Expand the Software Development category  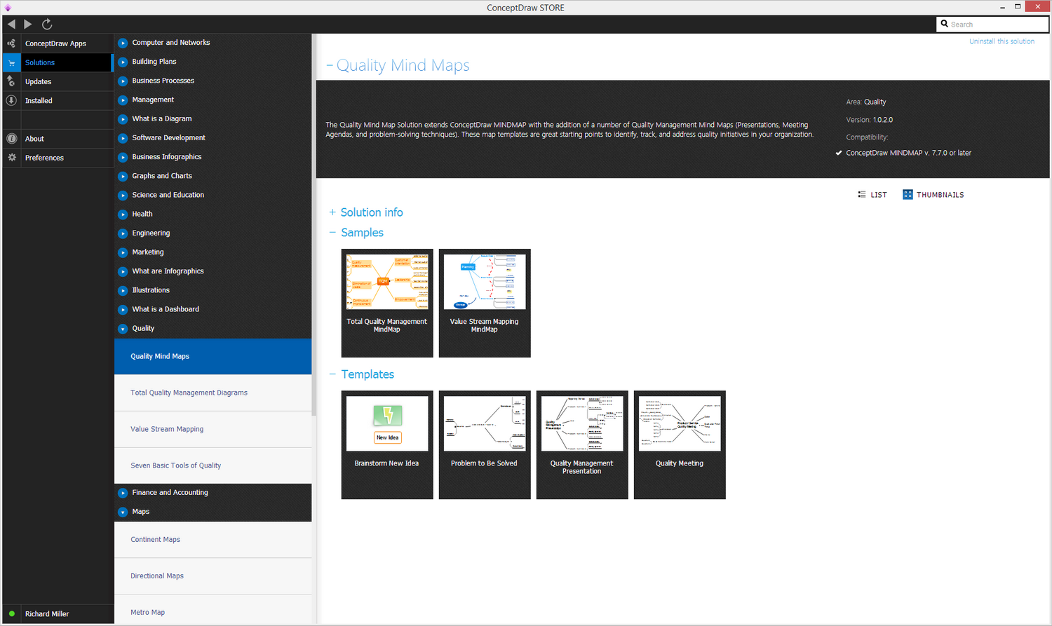pyautogui.click(x=123, y=138)
